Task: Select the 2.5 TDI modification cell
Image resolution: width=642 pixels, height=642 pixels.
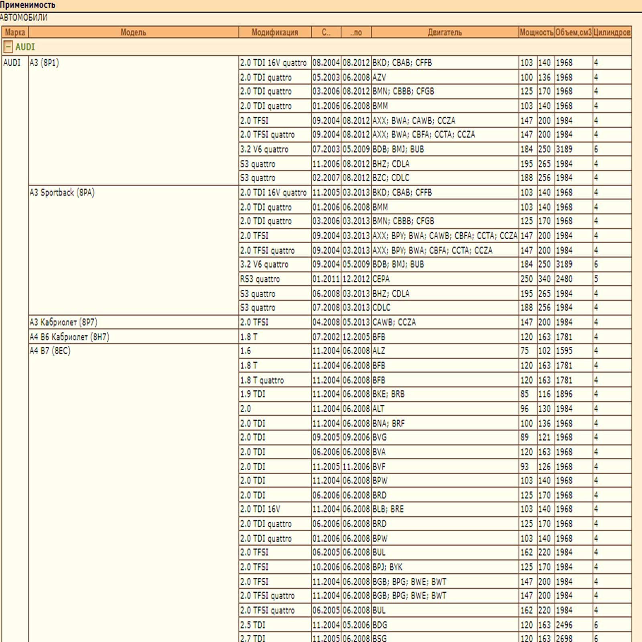Action: [x=253, y=625]
